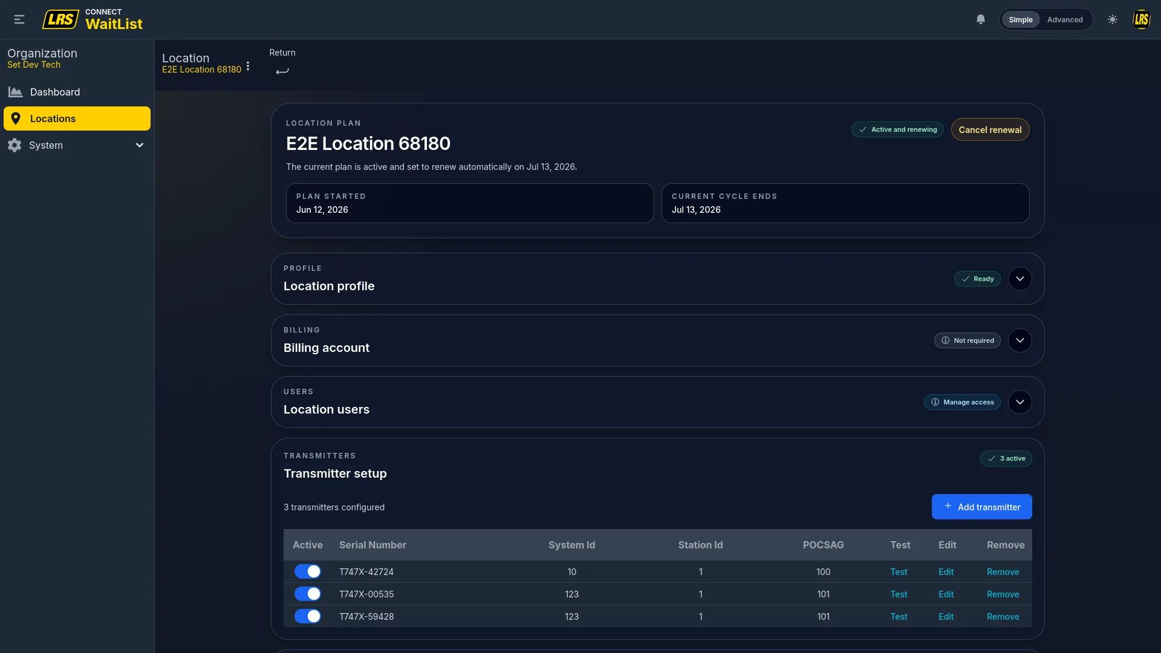Remove transmitter T747X-42724
The width and height of the screenshot is (1161, 653).
(1003, 571)
